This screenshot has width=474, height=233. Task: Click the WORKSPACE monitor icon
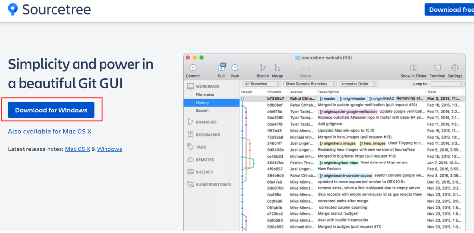190,87
